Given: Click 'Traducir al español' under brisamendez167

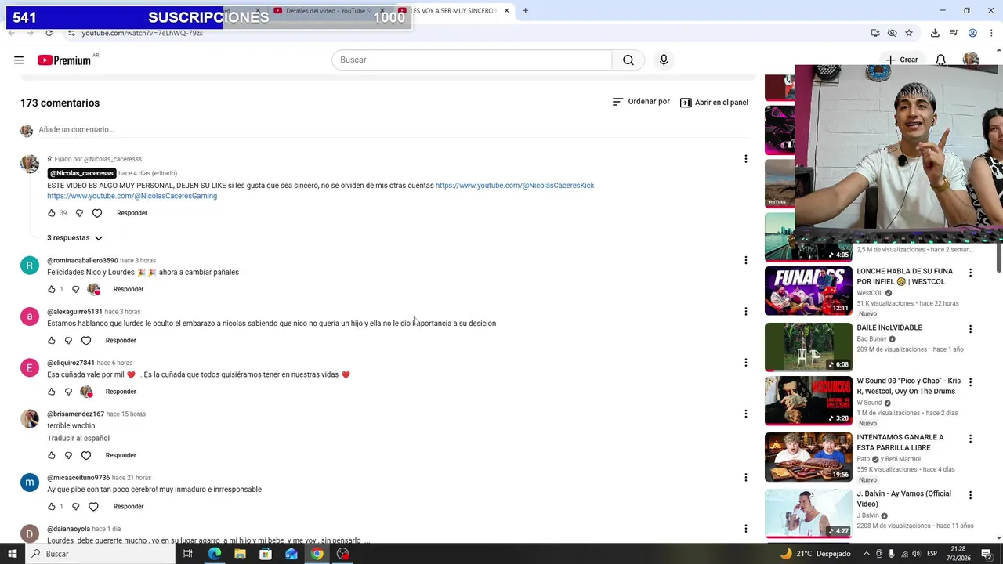Looking at the screenshot, I should [78, 438].
